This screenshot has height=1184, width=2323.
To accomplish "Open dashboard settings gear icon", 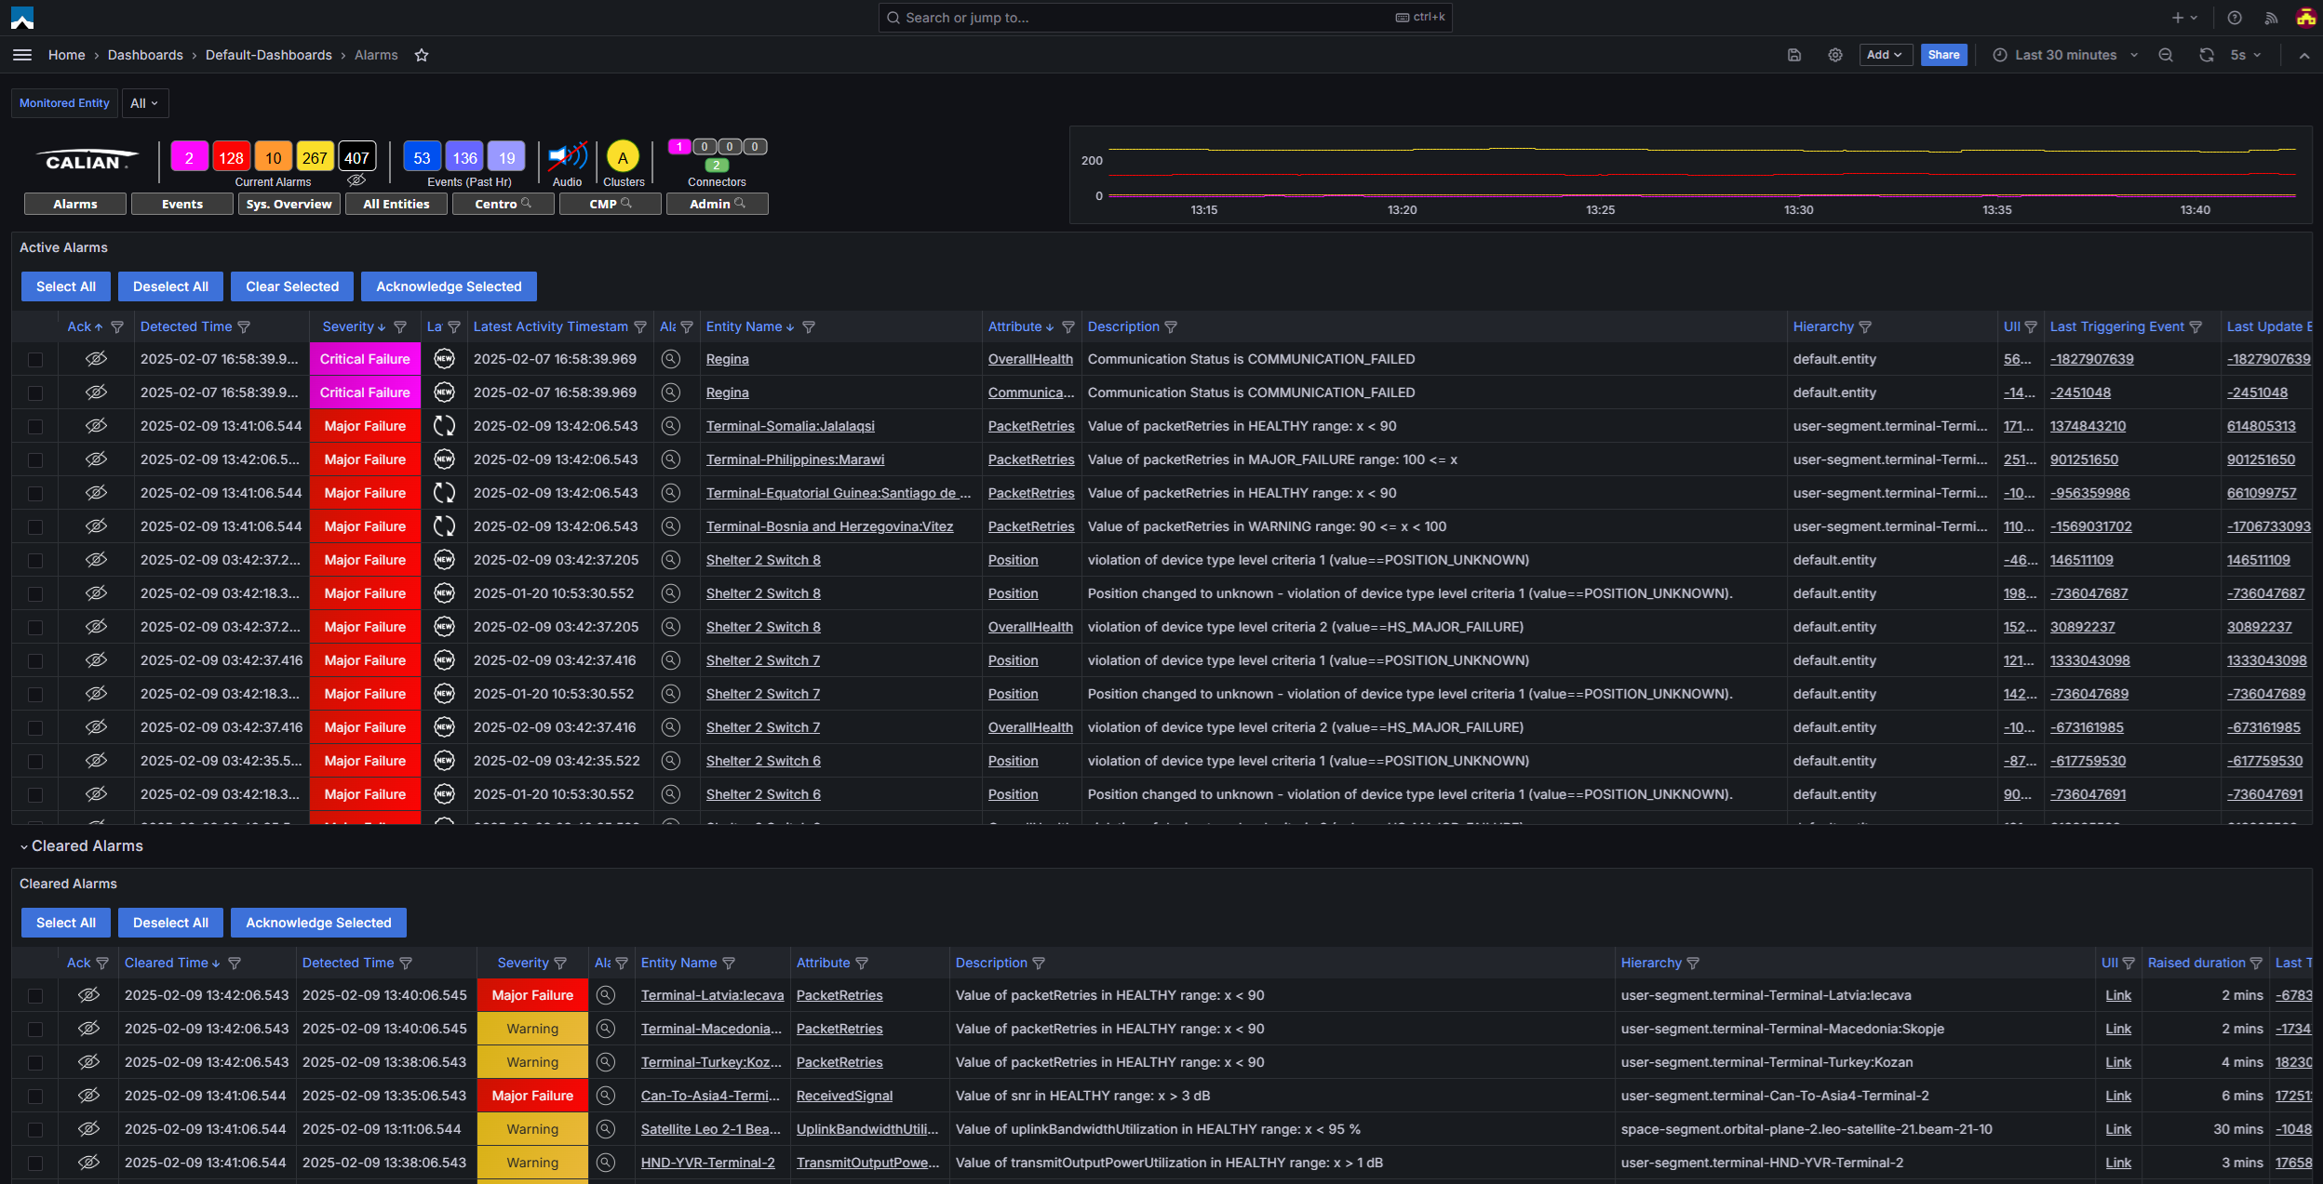I will pyautogui.click(x=1834, y=56).
